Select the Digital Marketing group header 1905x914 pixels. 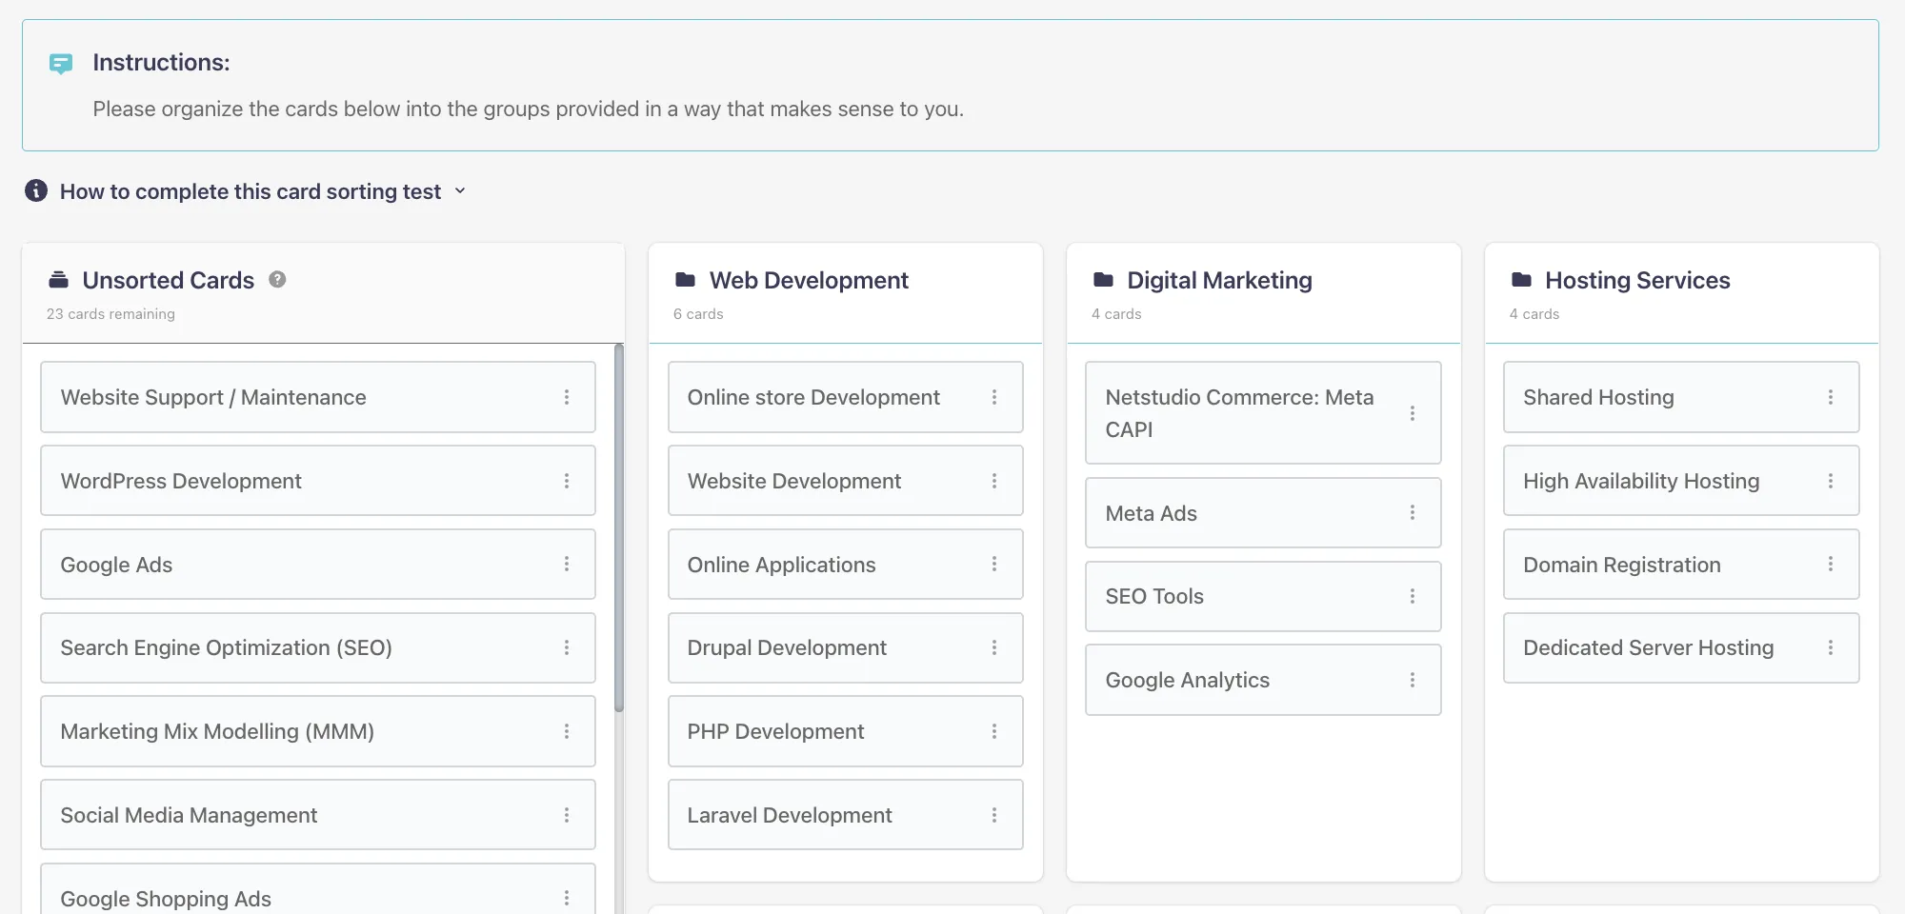(x=1219, y=280)
